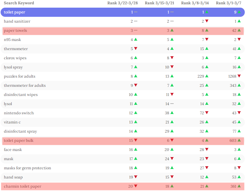This screenshot has height=191, width=246.
Task: Click the dash indicator beside hand sanitizer 3/22-3/28 rank
Action: [x=136, y=21]
